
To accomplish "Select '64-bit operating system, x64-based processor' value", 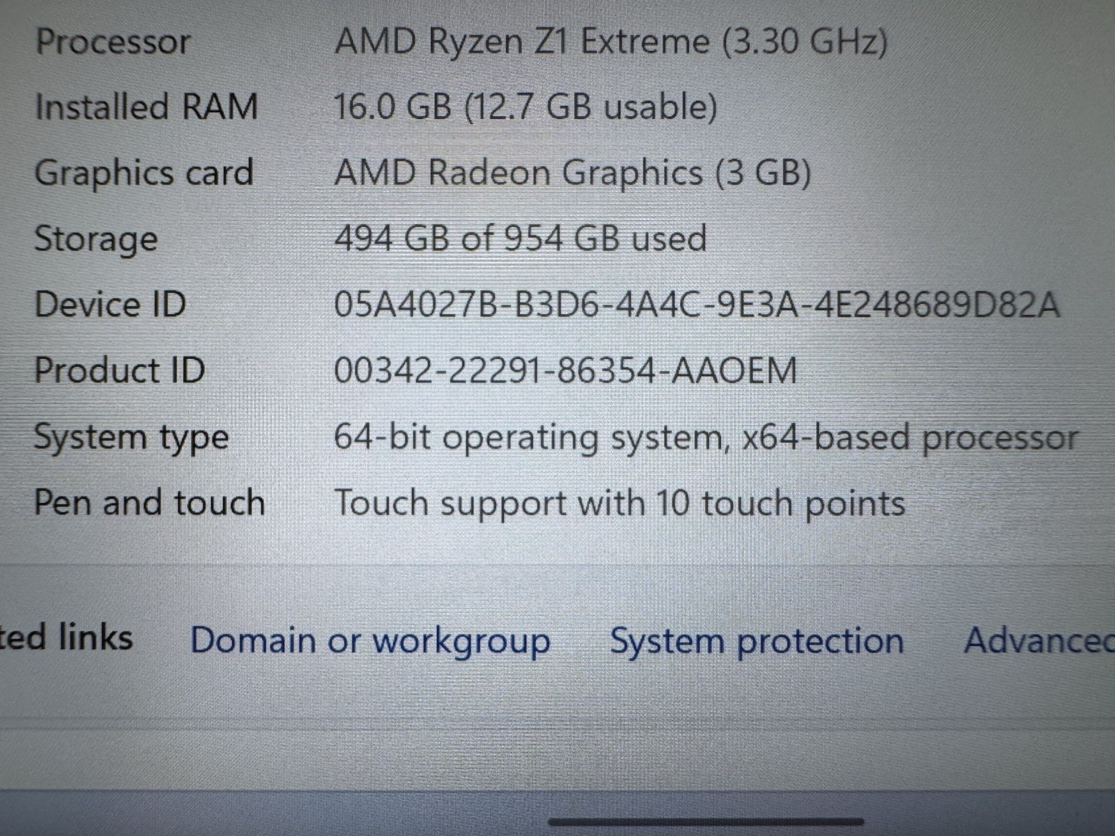I will 706,438.
